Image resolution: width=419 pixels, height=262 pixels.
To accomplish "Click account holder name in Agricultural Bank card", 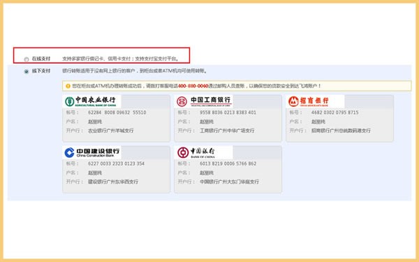I will (95, 122).
